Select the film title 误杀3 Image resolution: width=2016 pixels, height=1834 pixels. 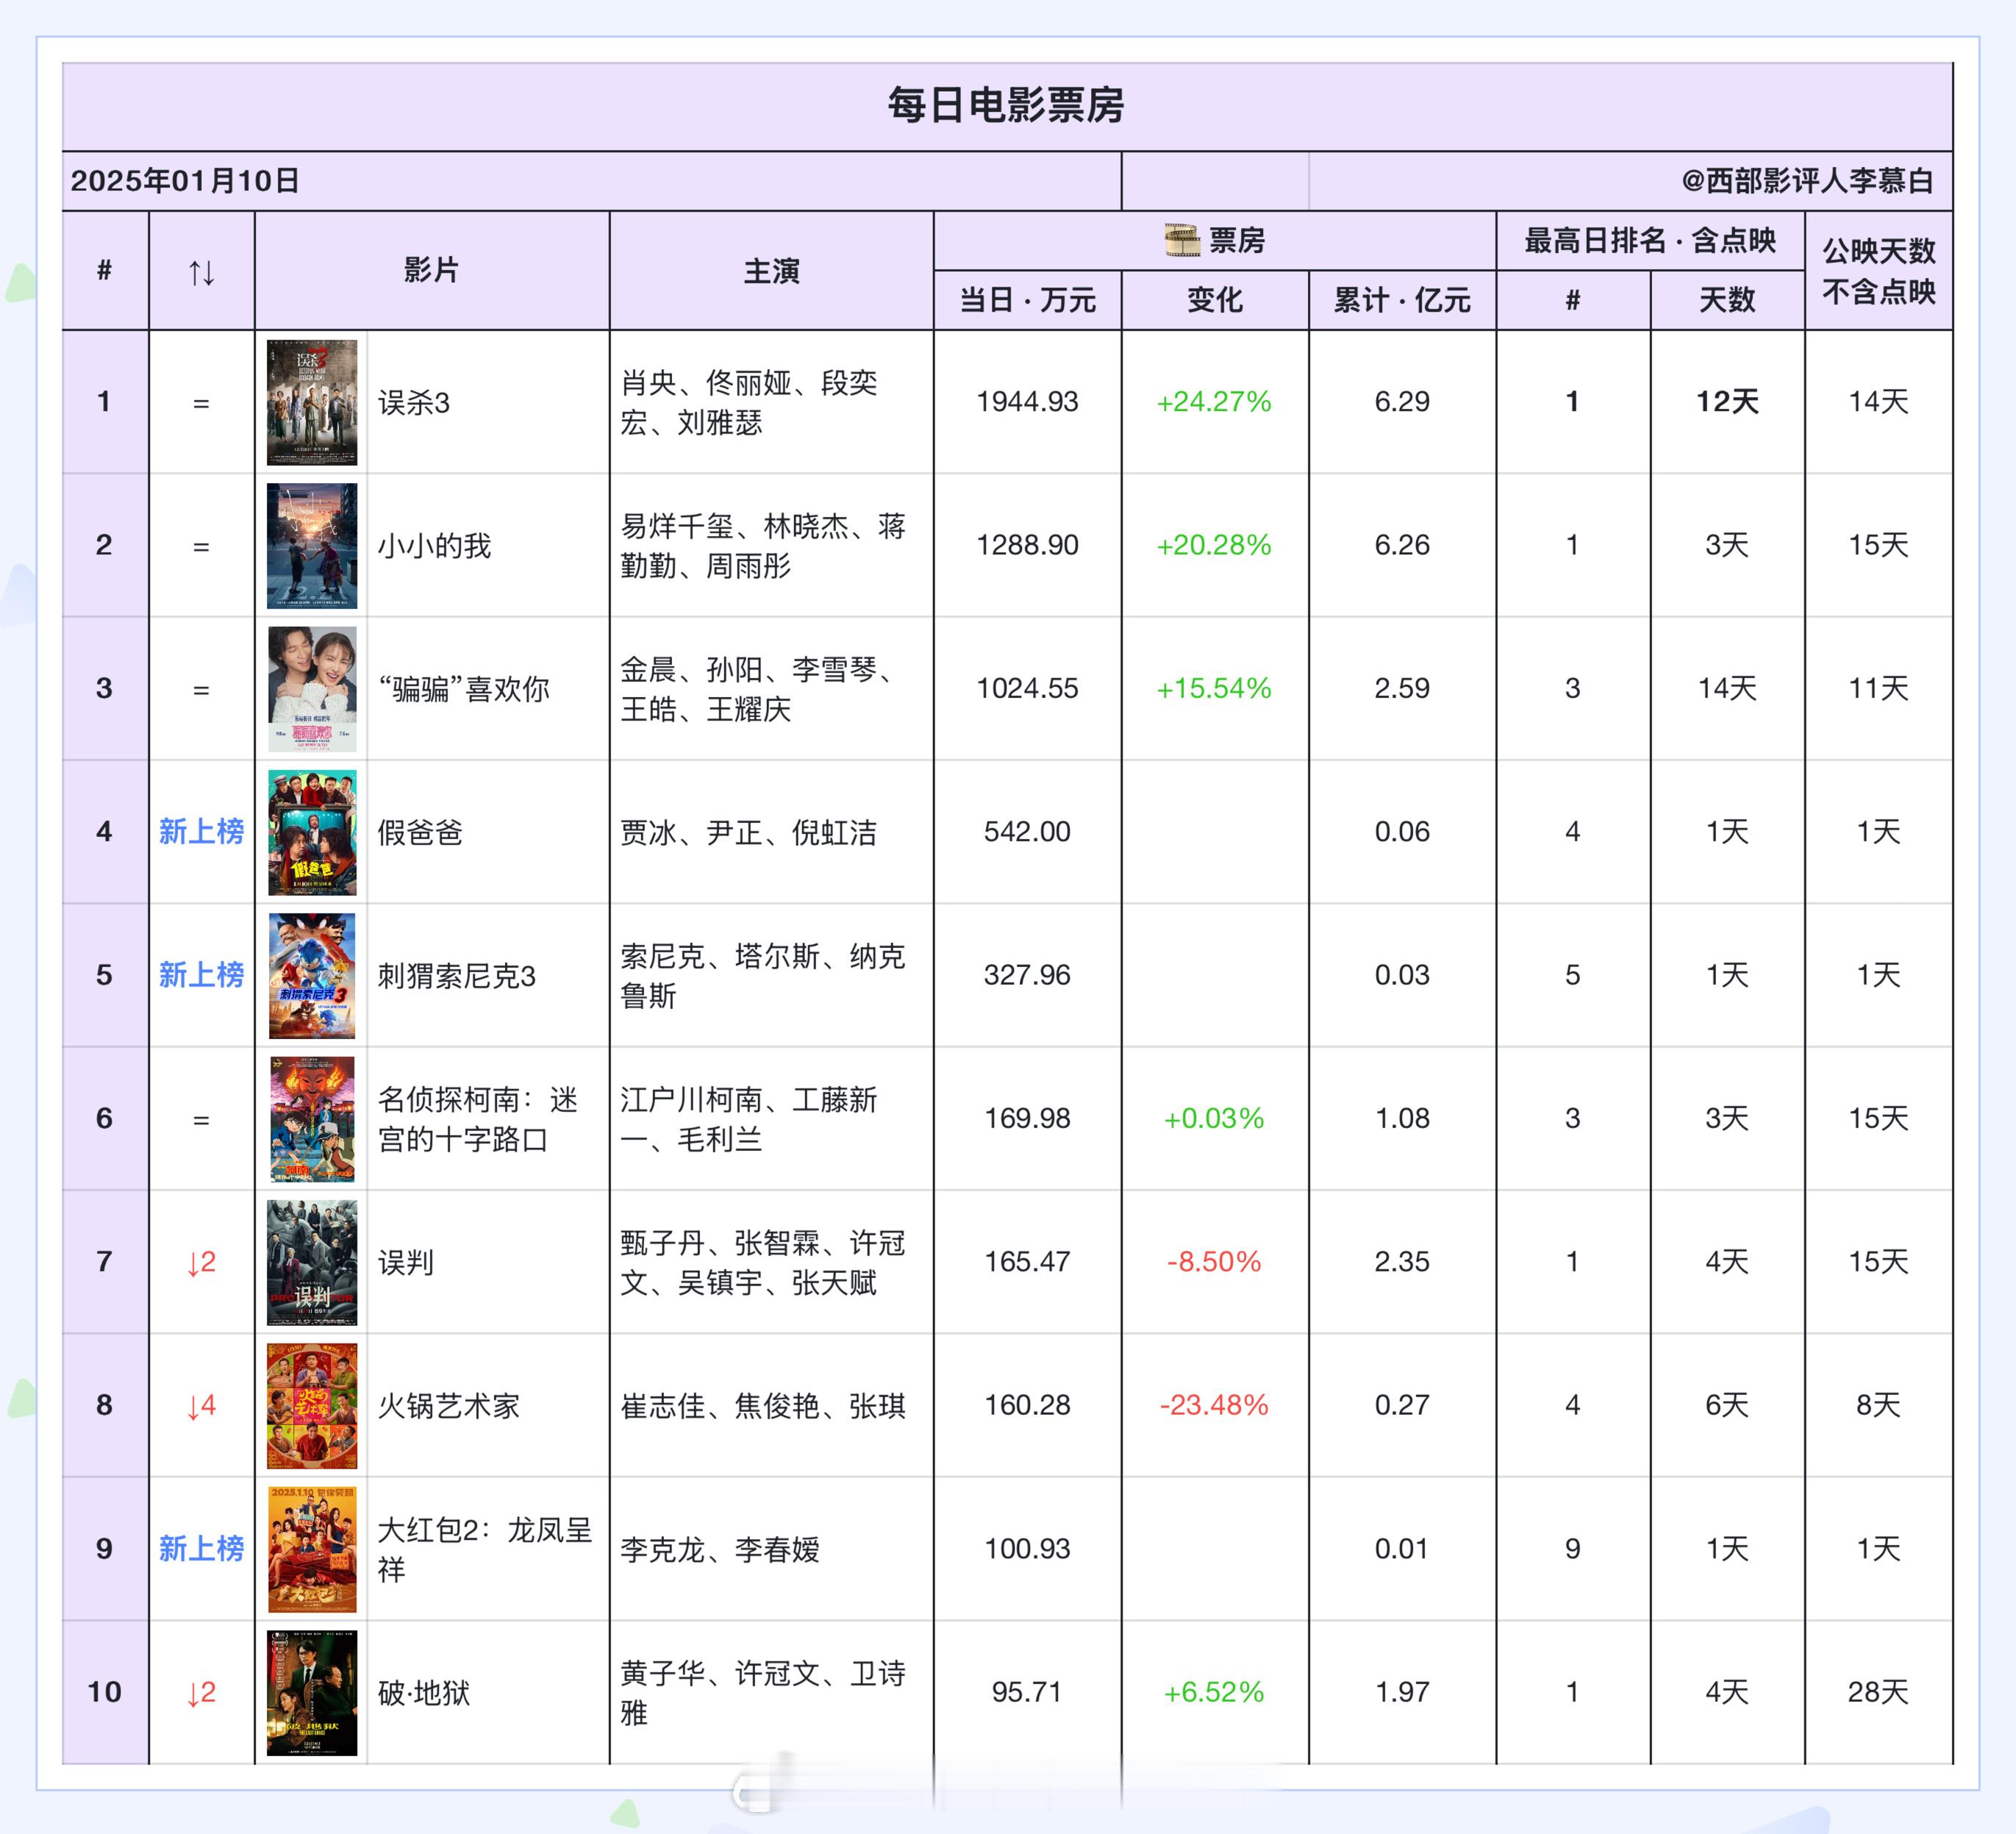(414, 403)
